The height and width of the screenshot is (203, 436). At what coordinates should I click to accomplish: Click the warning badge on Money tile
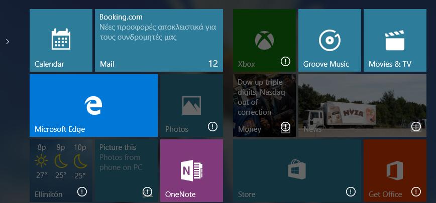click(285, 127)
